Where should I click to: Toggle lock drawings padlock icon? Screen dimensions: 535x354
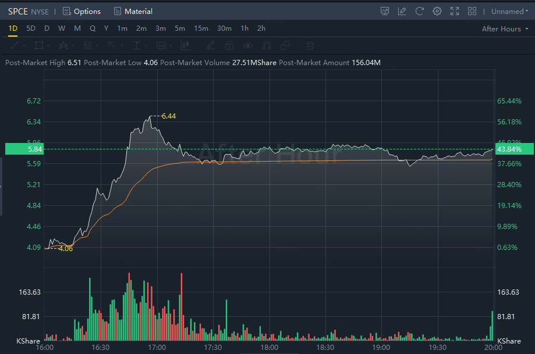pyautogui.click(x=229, y=45)
